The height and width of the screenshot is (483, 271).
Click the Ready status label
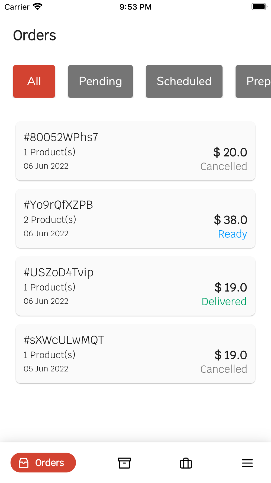[x=232, y=234]
